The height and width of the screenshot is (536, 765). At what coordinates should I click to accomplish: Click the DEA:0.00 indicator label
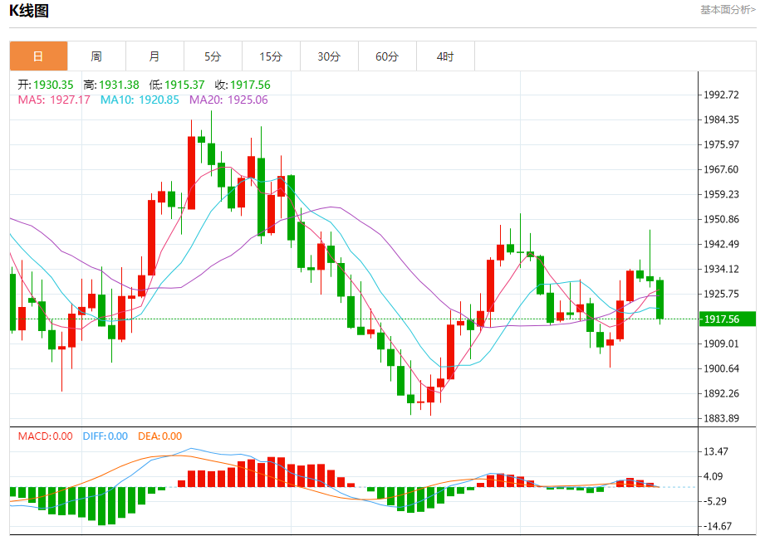(x=159, y=436)
